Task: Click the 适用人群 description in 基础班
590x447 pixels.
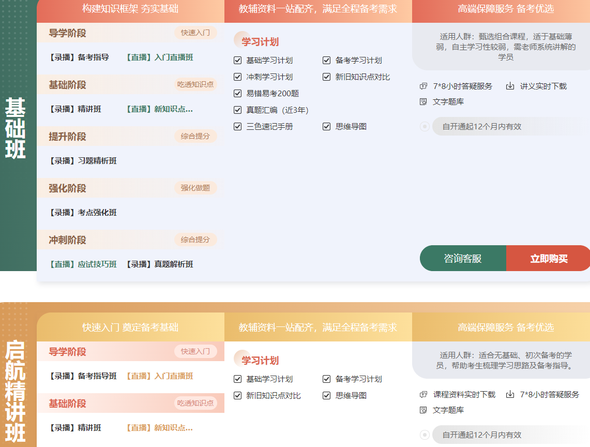Action: tap(506, 47)
